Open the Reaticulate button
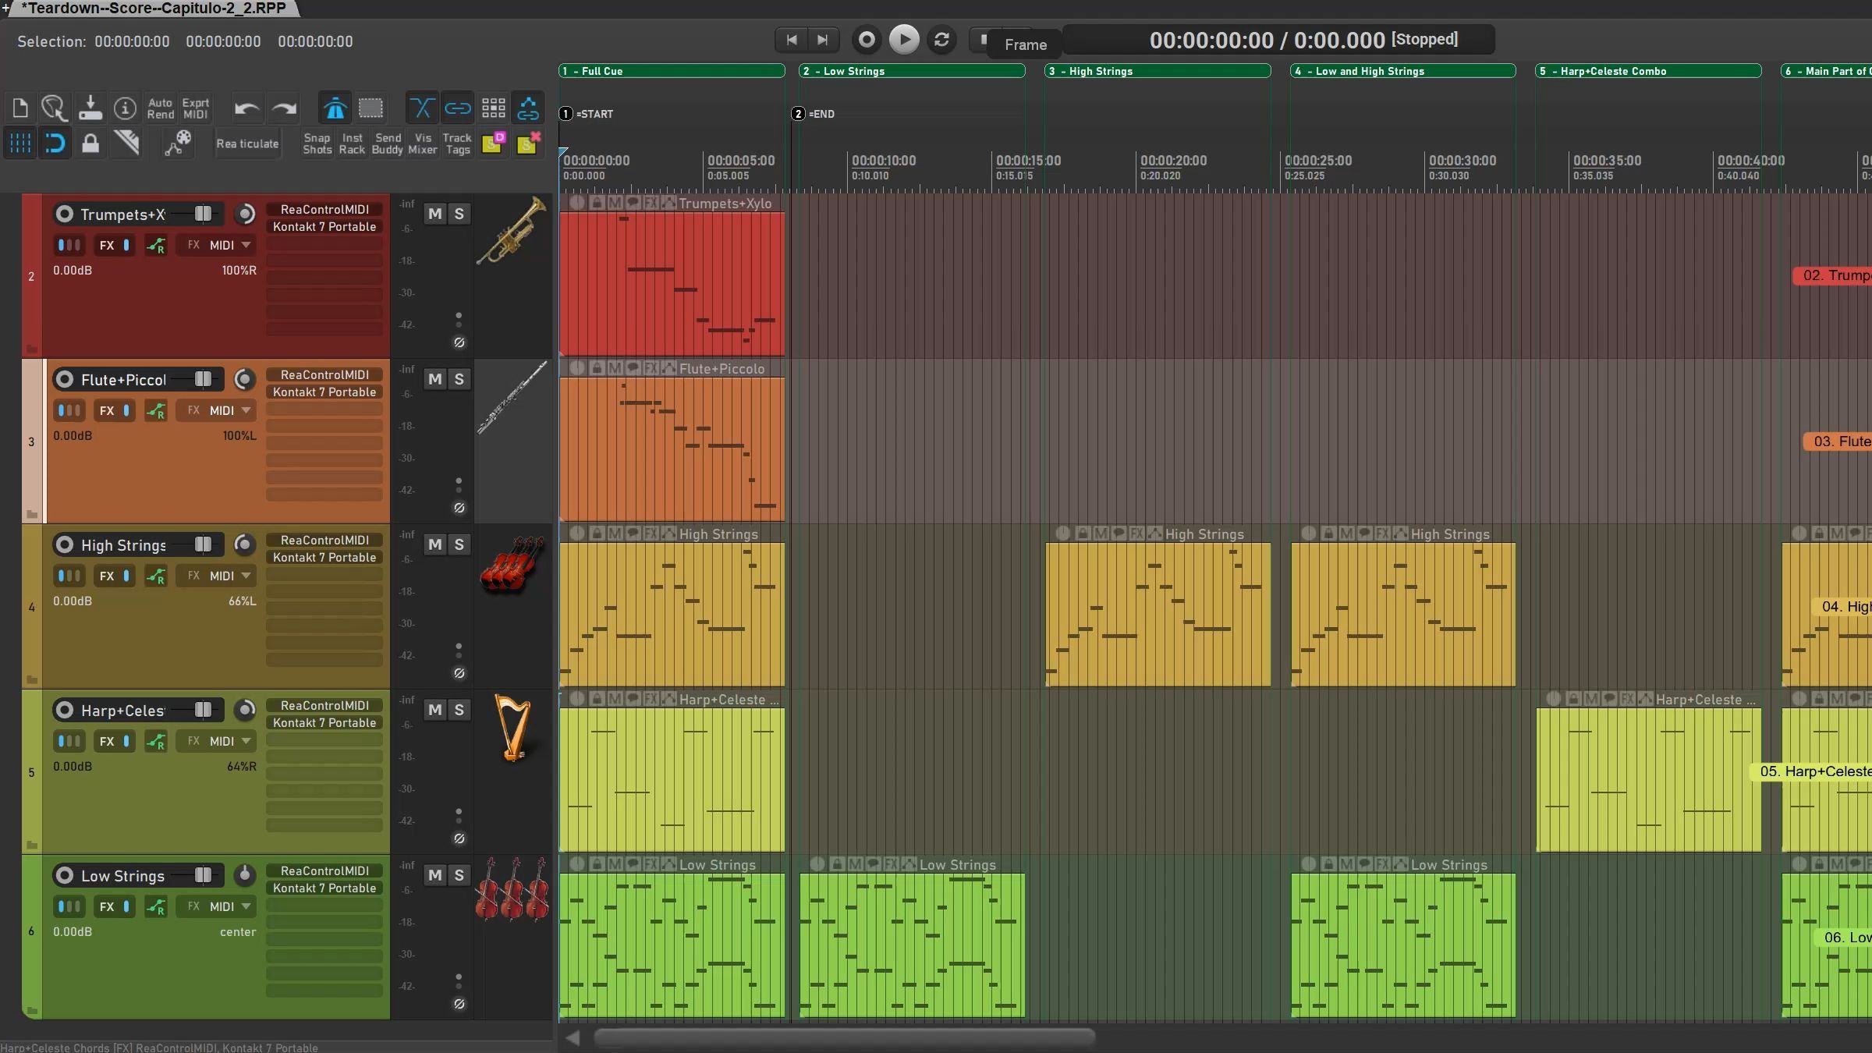Viewport: 1872px width, 1053px height. click(x=247, y=144)
